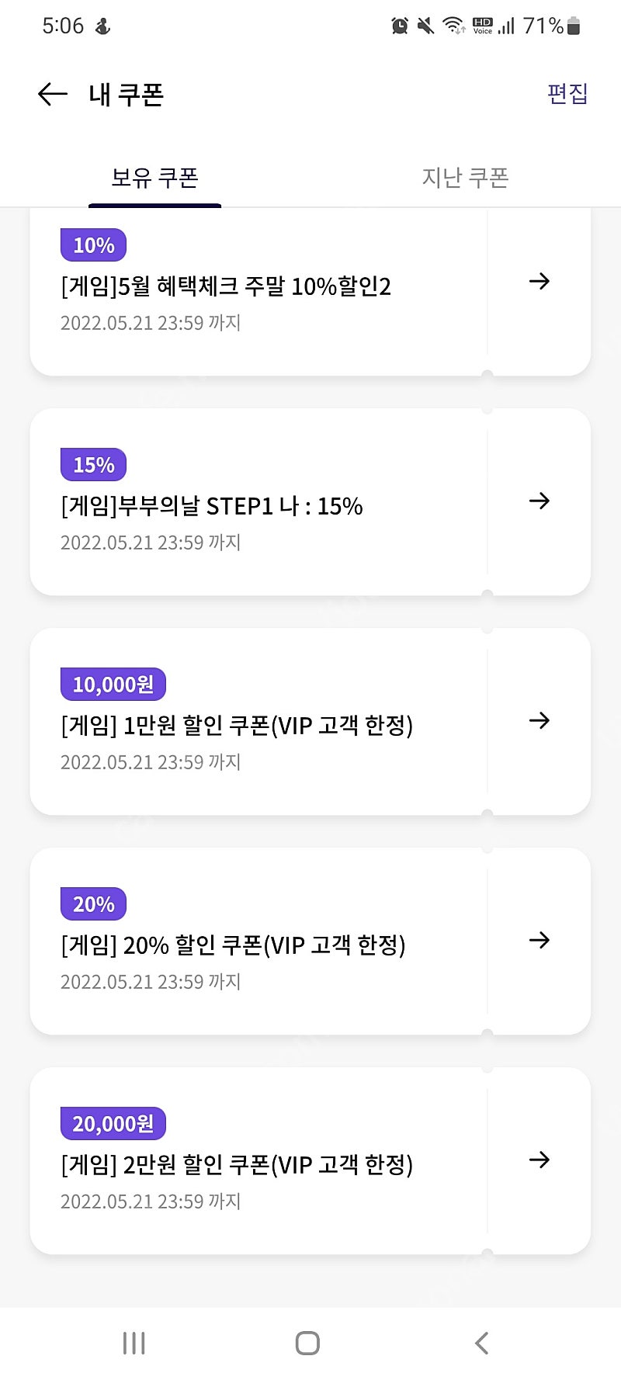621x1380 pixels.
Task: Open arrow for 1만원 할인 쿠폰
Action: coord(539,720)
